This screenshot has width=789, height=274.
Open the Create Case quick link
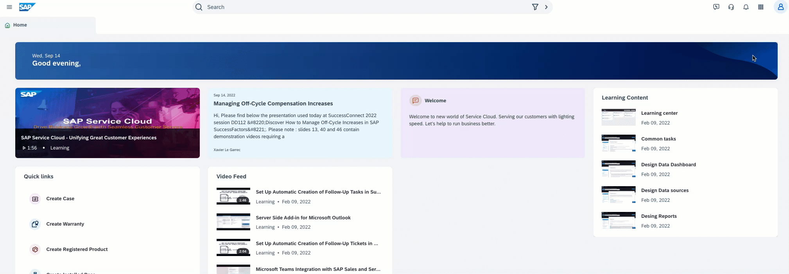coord(60,199)
